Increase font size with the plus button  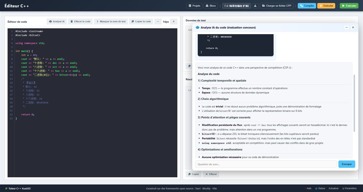click(x=174, y=22)
